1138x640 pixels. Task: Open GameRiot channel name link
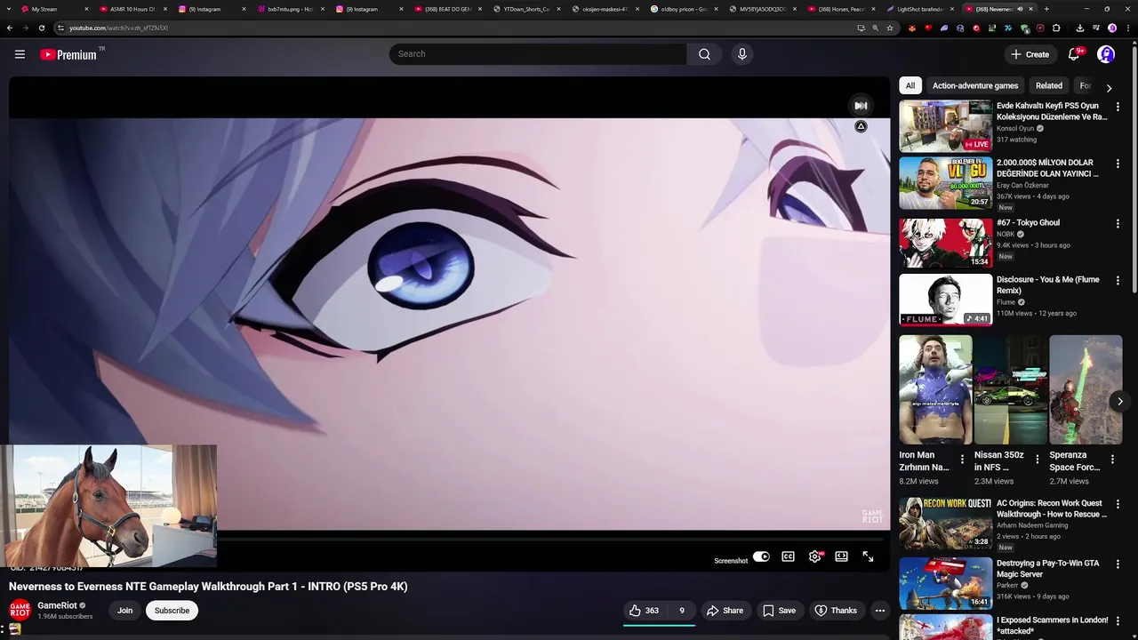57,605
